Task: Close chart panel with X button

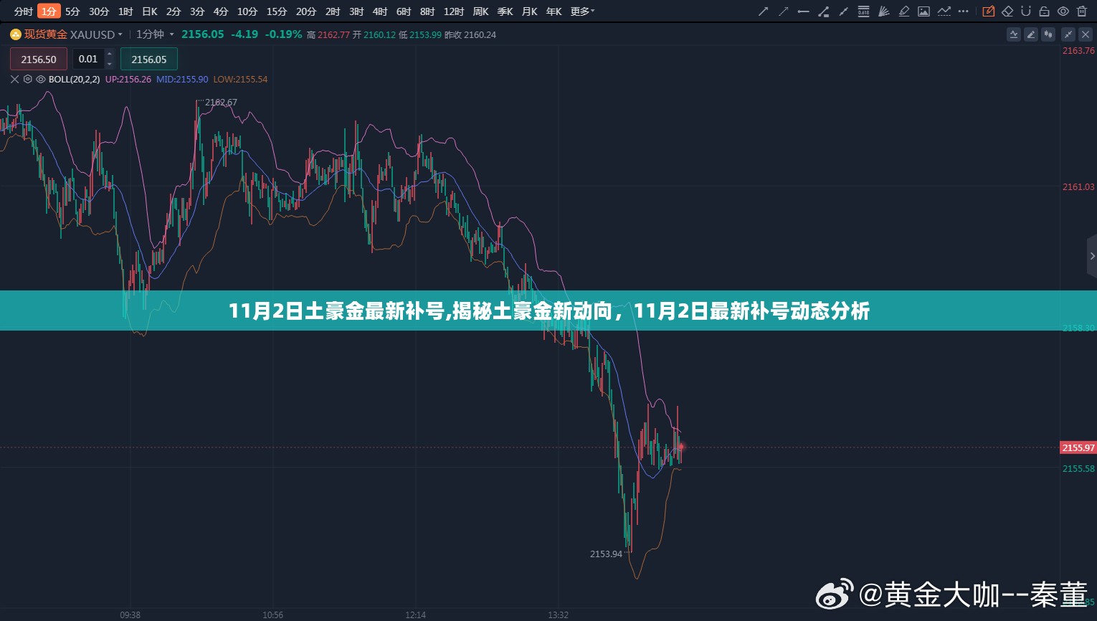Action: coord(1086,34)
